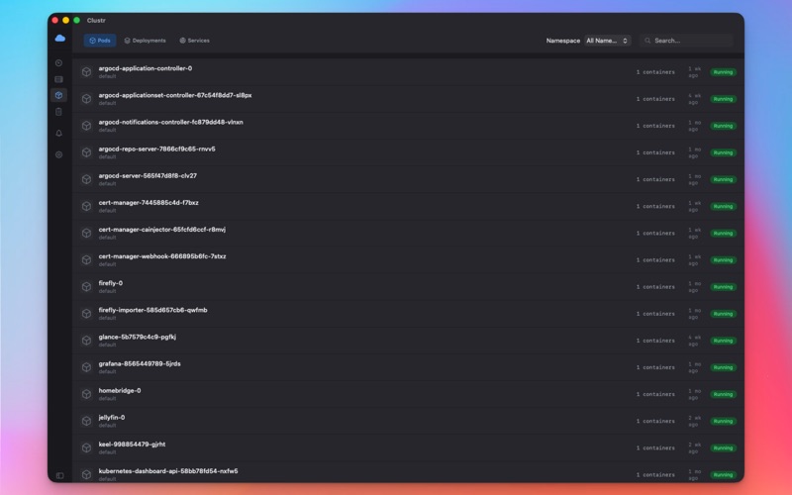
Task: Click cube icon of argocd-server pod
Action: point(86,179)
